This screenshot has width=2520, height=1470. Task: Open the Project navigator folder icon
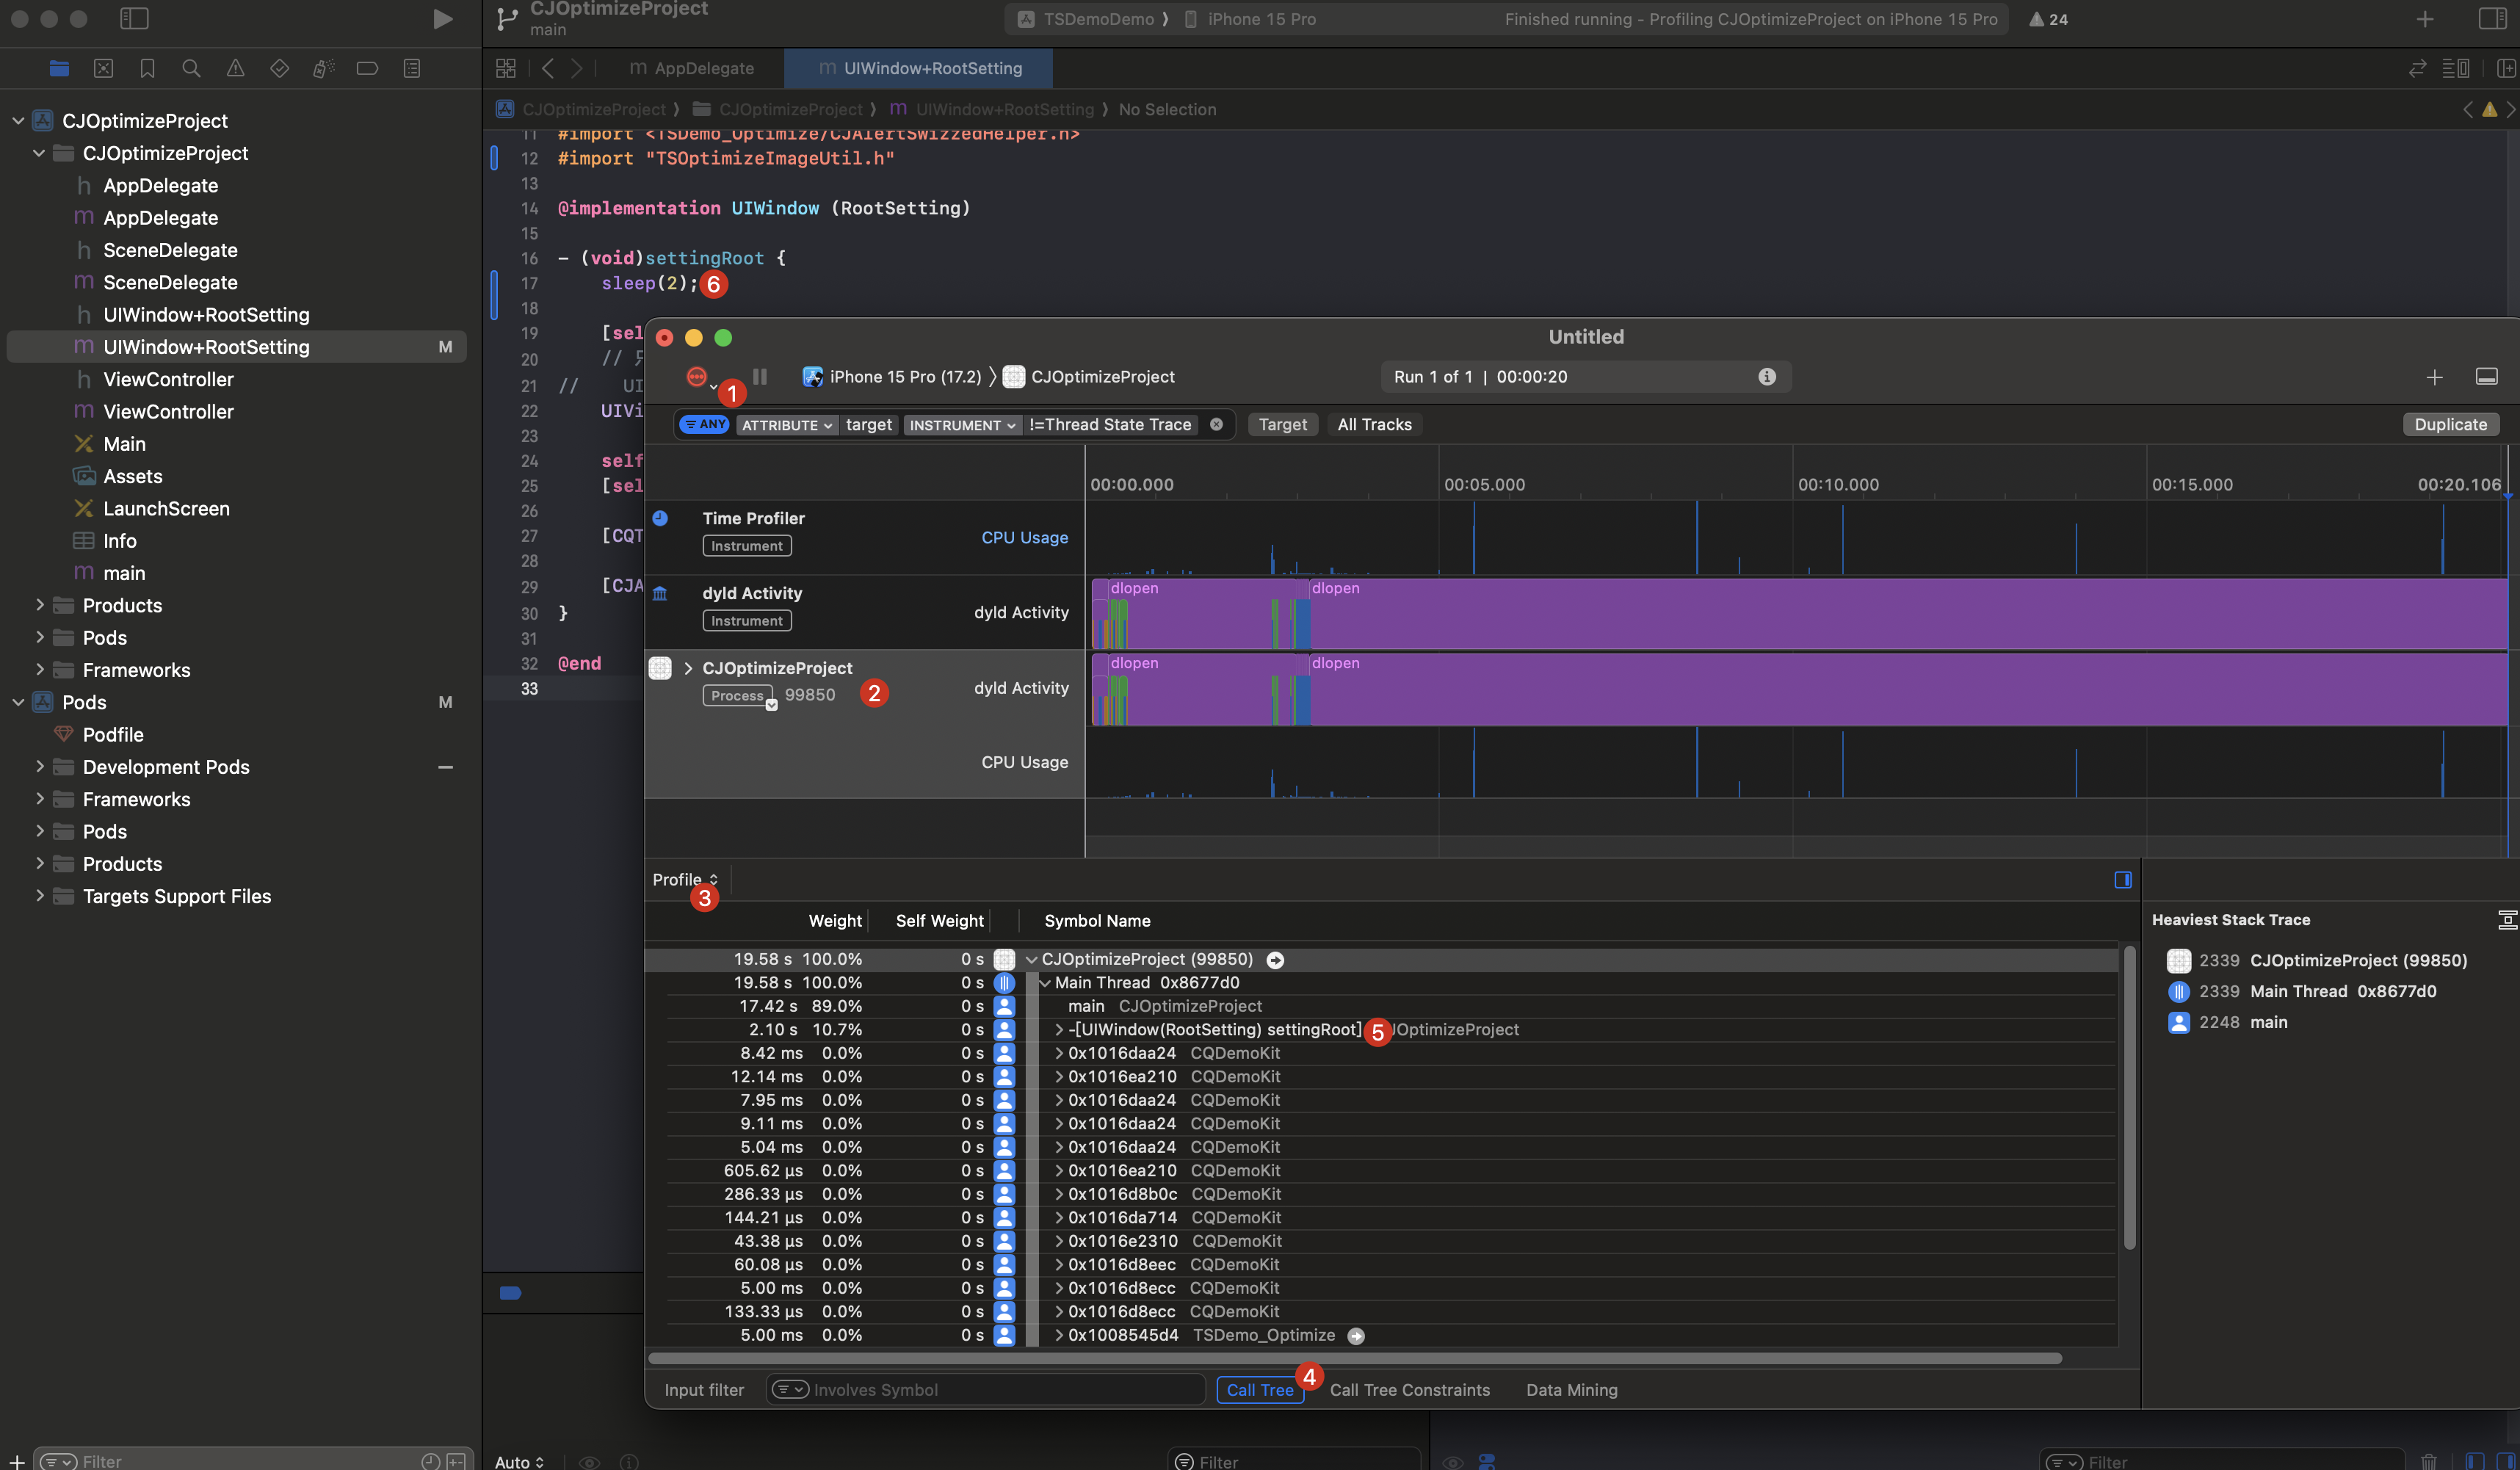pos(59,68)
